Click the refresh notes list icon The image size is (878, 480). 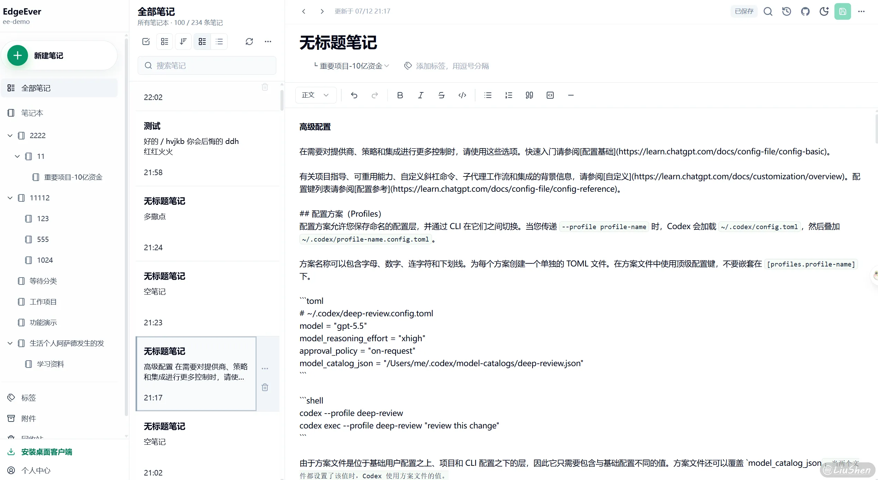(249, 42)
